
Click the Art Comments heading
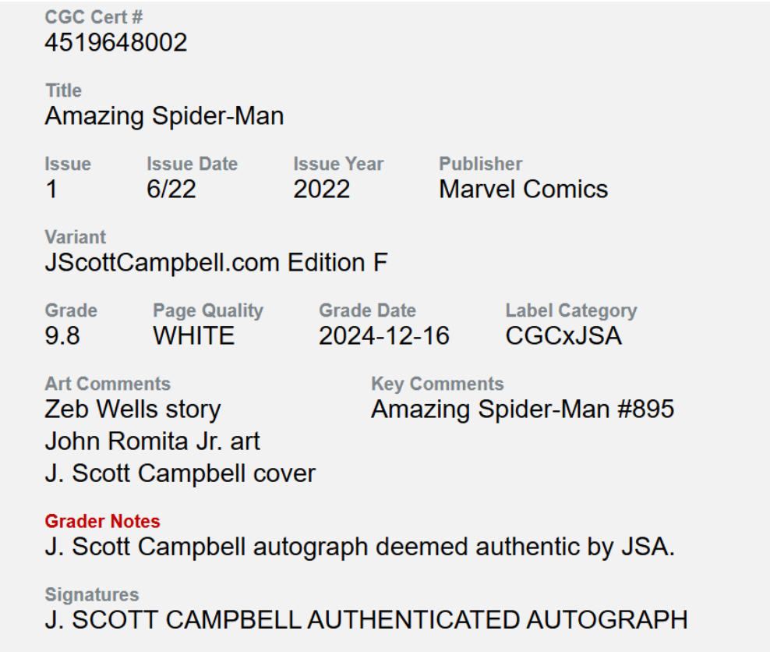(x=108, y=384)
